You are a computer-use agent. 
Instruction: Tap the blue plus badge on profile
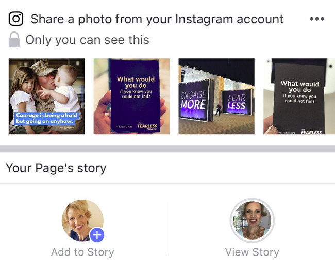(97, 235)
